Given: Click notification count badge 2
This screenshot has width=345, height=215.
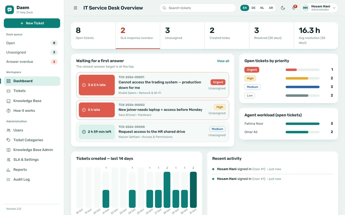Looking at the screenshot, I should pos(295,6).
